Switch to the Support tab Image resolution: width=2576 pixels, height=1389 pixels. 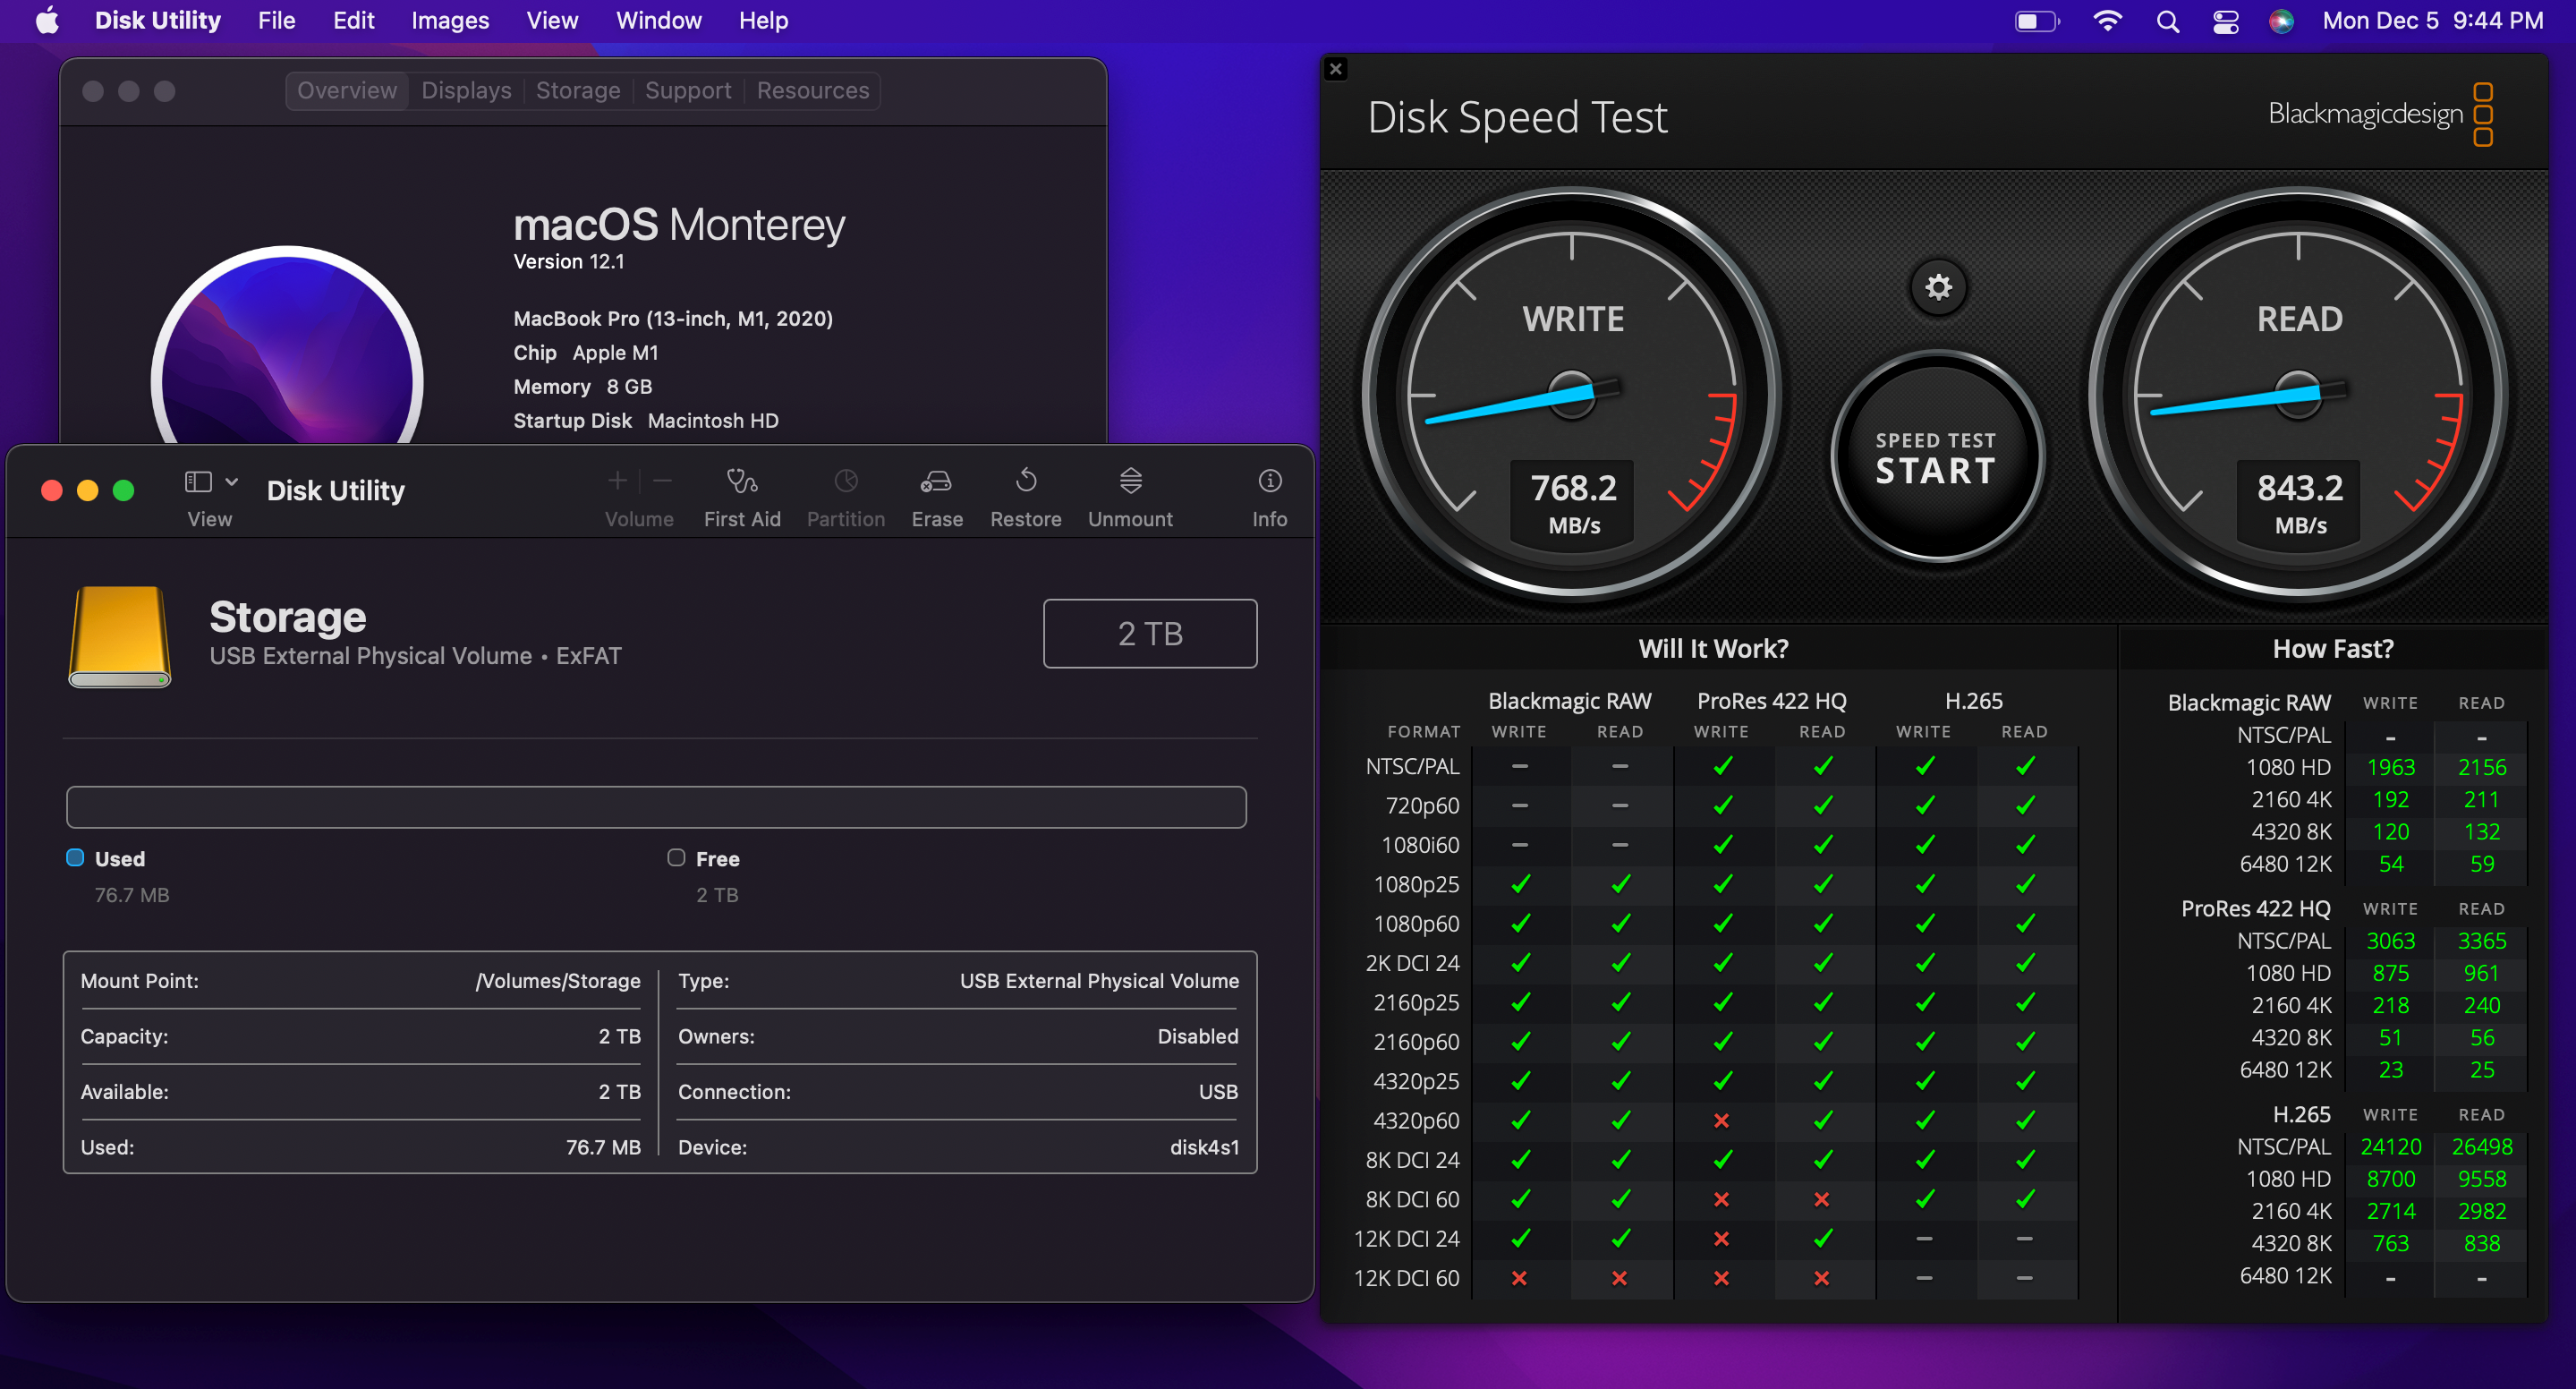[688, 91]
